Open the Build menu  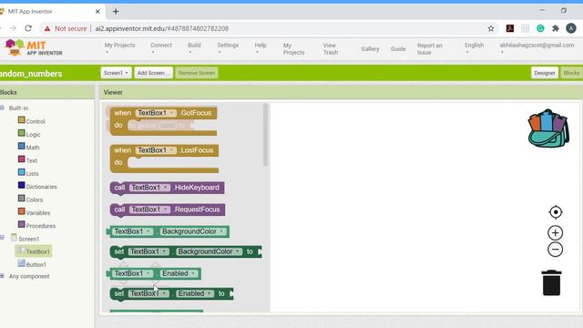point(194,48)
